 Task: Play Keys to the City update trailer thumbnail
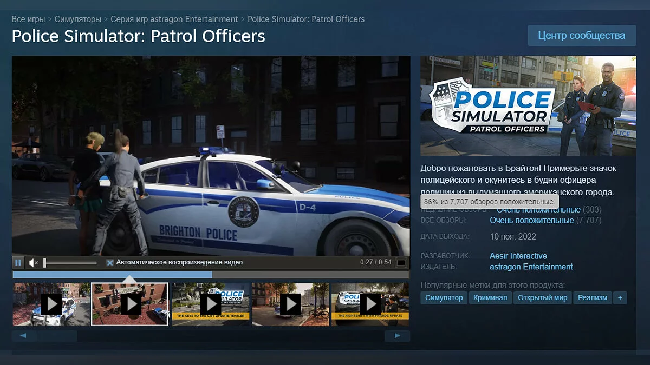(x=211, y=304)
